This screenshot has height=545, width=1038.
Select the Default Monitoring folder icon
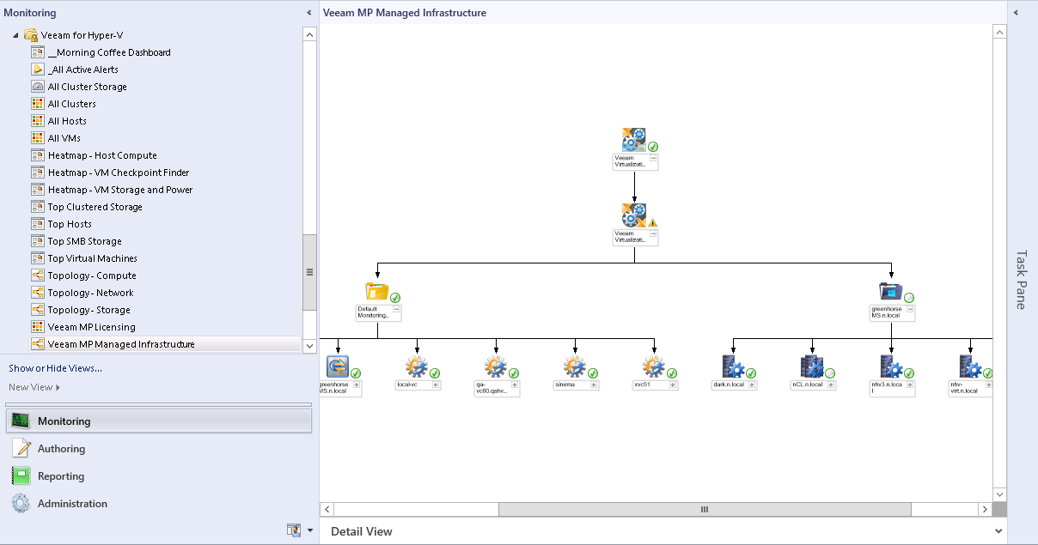tap(376, 290)
